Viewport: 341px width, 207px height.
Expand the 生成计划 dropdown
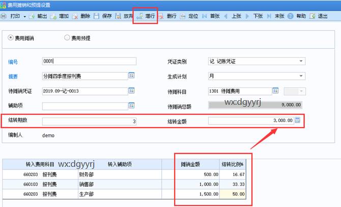click(x=301, y=76)
